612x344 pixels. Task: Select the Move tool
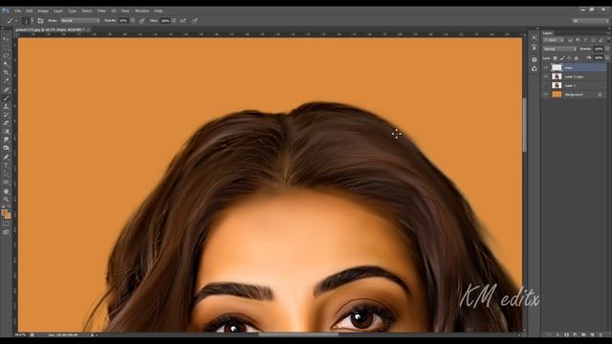[x=6, y=39]
